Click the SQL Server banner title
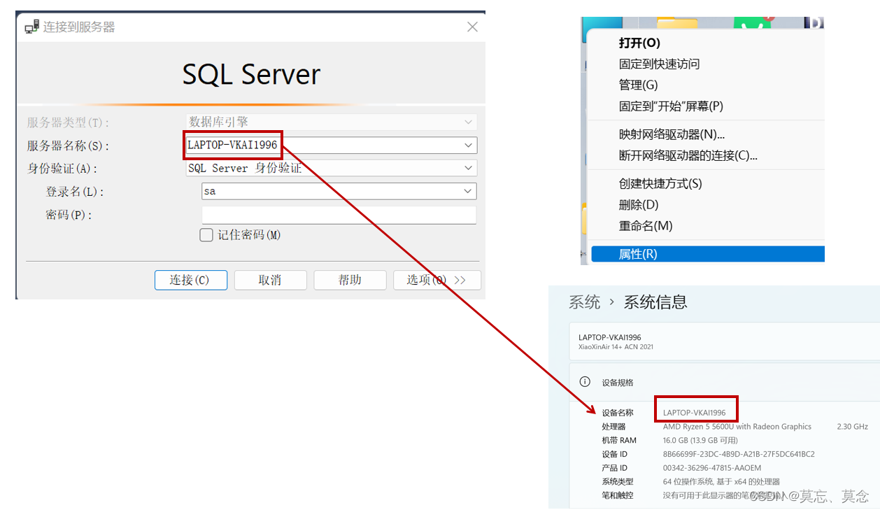 251,74
